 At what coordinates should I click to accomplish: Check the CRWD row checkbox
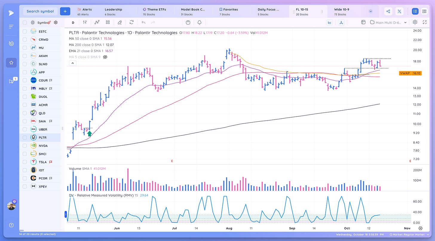24,39
